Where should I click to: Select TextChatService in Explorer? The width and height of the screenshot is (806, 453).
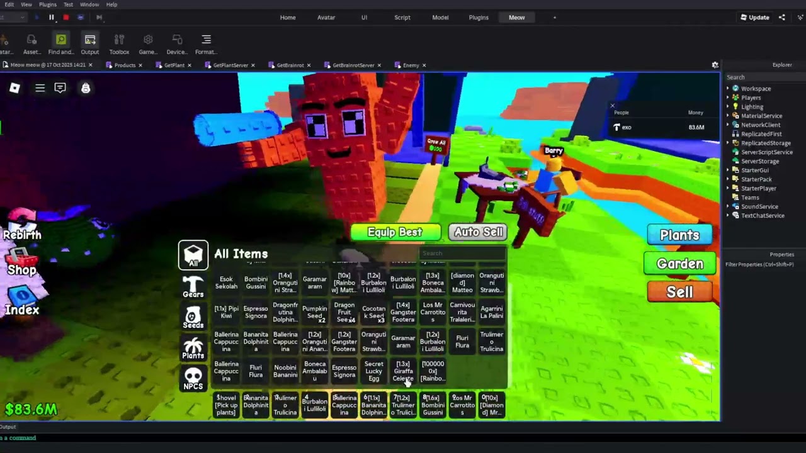coord(762,215)
